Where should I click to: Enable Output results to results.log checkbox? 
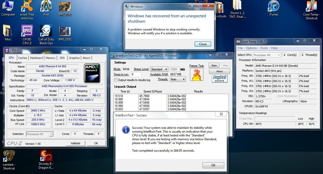coord(116,80)
